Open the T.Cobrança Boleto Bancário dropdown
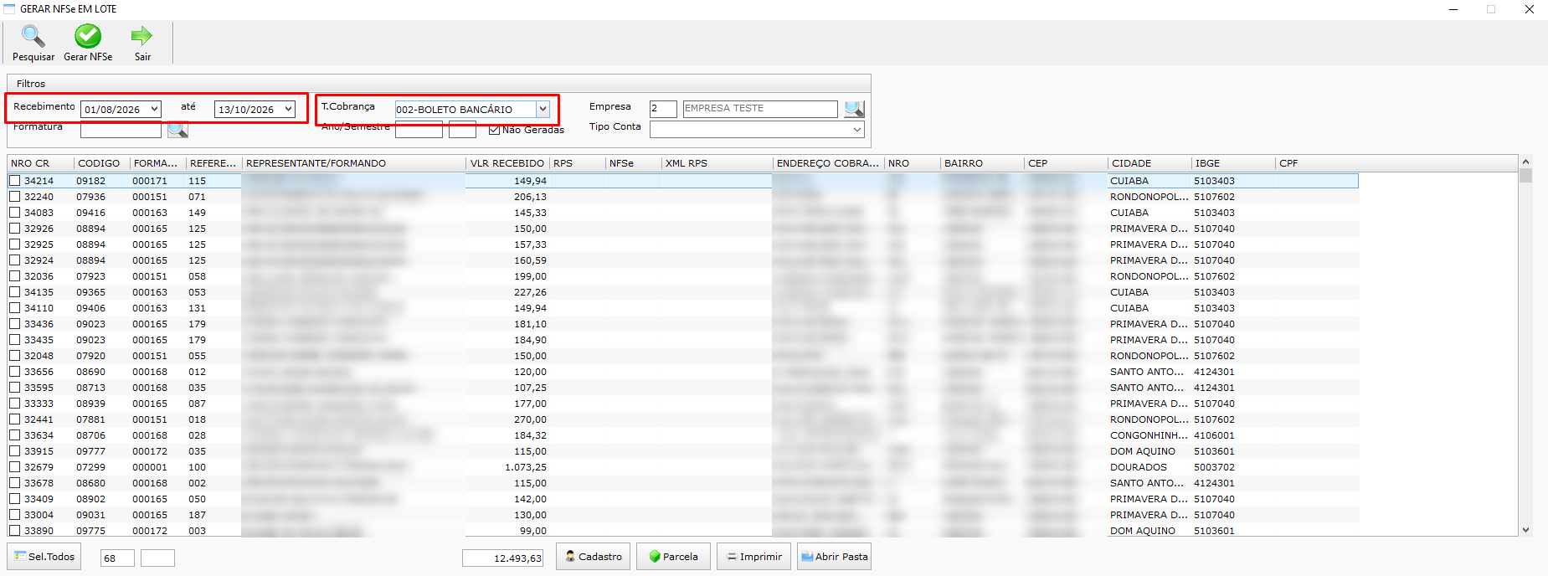This screenshot has width=1548, height=576. [543, 109]
